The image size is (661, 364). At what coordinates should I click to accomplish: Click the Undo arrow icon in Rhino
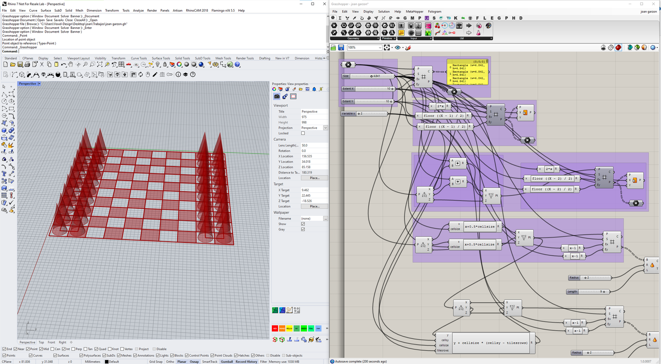pos(63,64)
